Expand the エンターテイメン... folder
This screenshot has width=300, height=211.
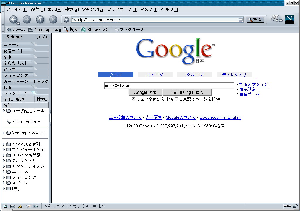4,166
